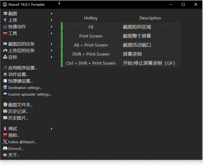Click the 截图活动窗口 description
The image size is (203, 166).
137,45
